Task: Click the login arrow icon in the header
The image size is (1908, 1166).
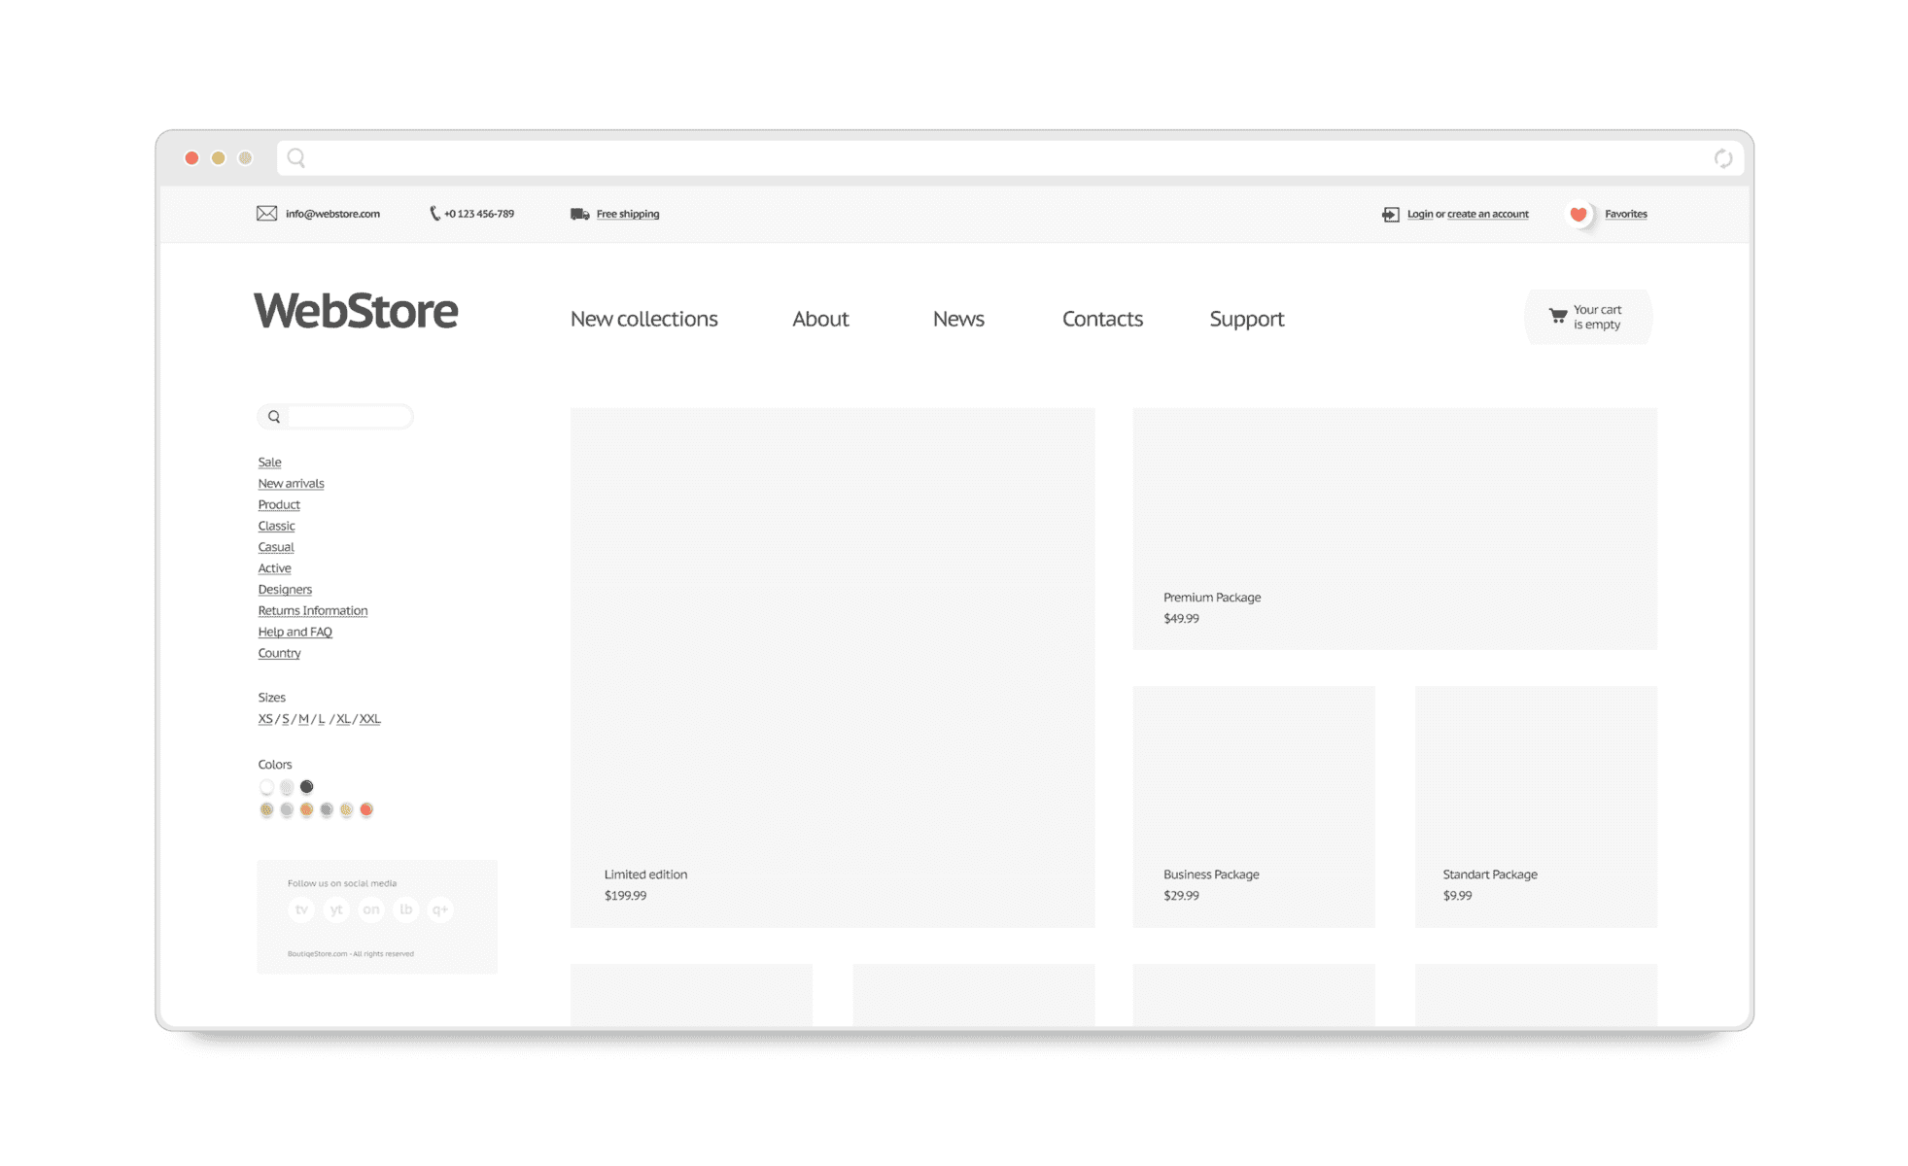Action: (1391, 214)
